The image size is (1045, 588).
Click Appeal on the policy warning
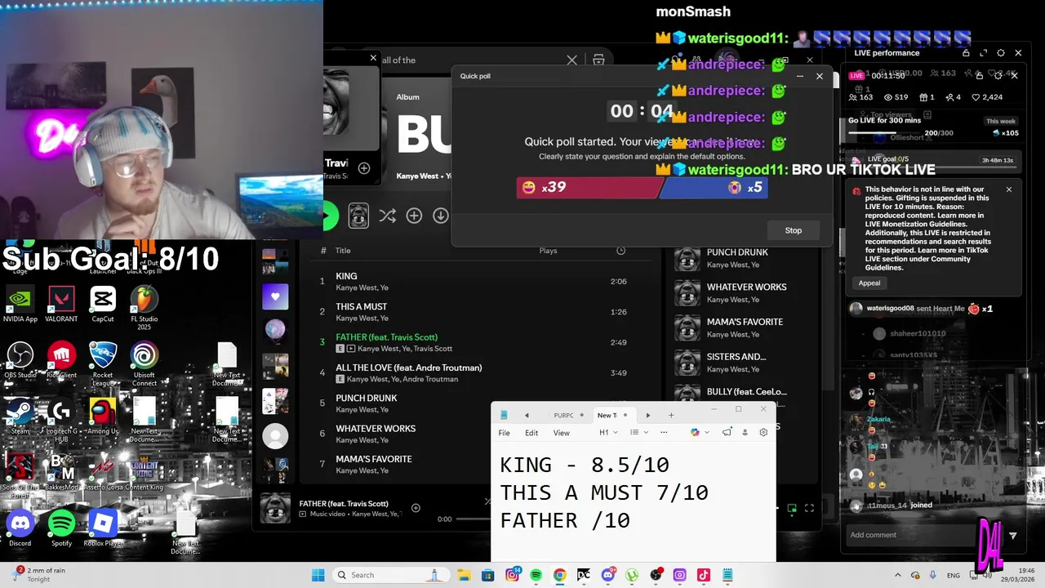point(869,283)
